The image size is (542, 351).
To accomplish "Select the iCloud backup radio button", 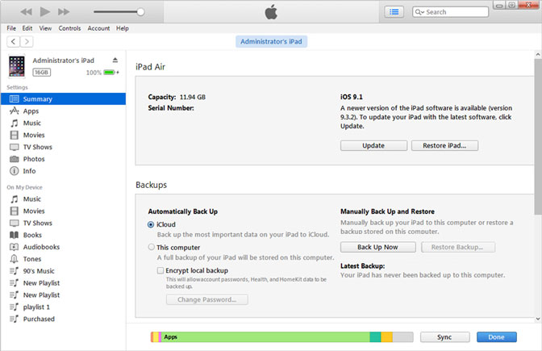I will 151,225.
